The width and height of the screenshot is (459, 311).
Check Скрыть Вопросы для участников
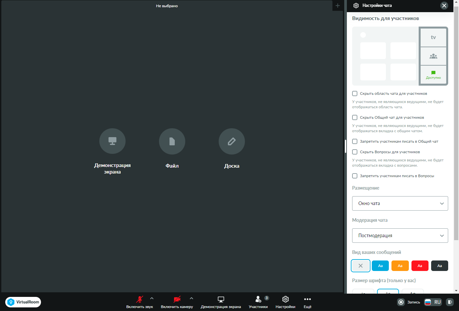pyautogui.click(x=355, y=152)
